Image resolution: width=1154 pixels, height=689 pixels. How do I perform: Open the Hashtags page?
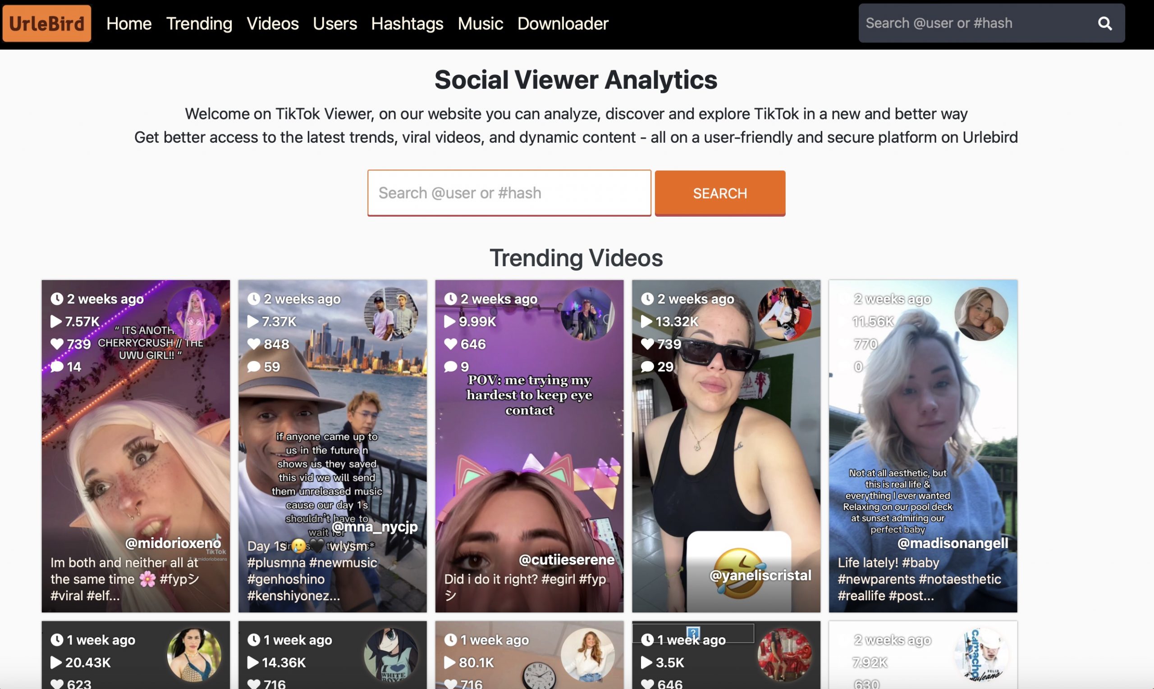point(407,23)
